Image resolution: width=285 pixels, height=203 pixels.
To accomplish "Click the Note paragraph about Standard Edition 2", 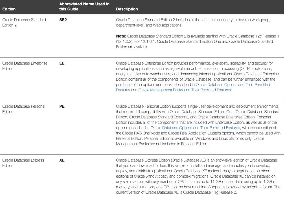I will [x=198, y=41].
